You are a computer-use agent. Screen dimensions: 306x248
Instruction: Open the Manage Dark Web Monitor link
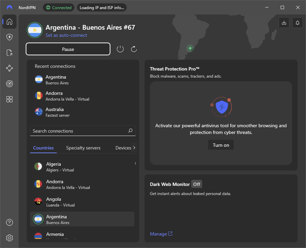point(161,234)
